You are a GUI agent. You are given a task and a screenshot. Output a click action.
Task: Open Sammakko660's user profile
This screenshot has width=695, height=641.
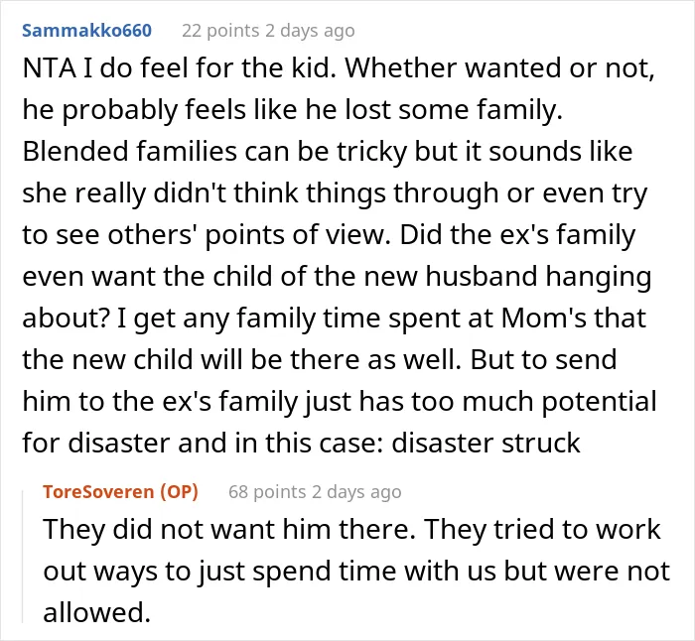pos(87,31)
